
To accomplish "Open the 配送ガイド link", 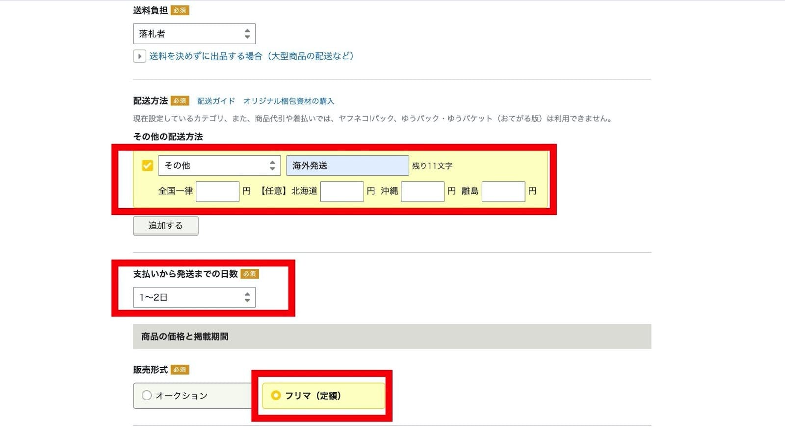I will click(x=216, y=101).
